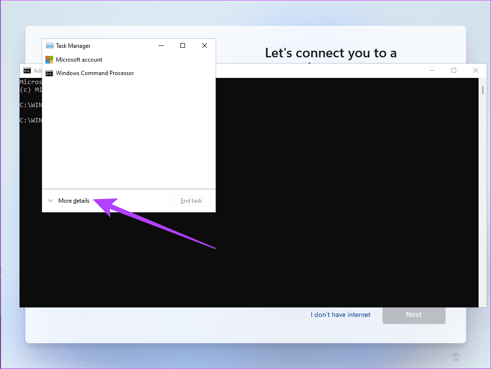
Task: Select the Windows Command Processor process name
Action: click(x=95, y=73)
